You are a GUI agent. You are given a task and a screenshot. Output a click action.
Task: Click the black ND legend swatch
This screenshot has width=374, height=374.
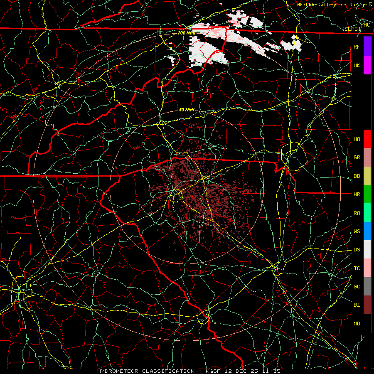[x=367, y=323]
